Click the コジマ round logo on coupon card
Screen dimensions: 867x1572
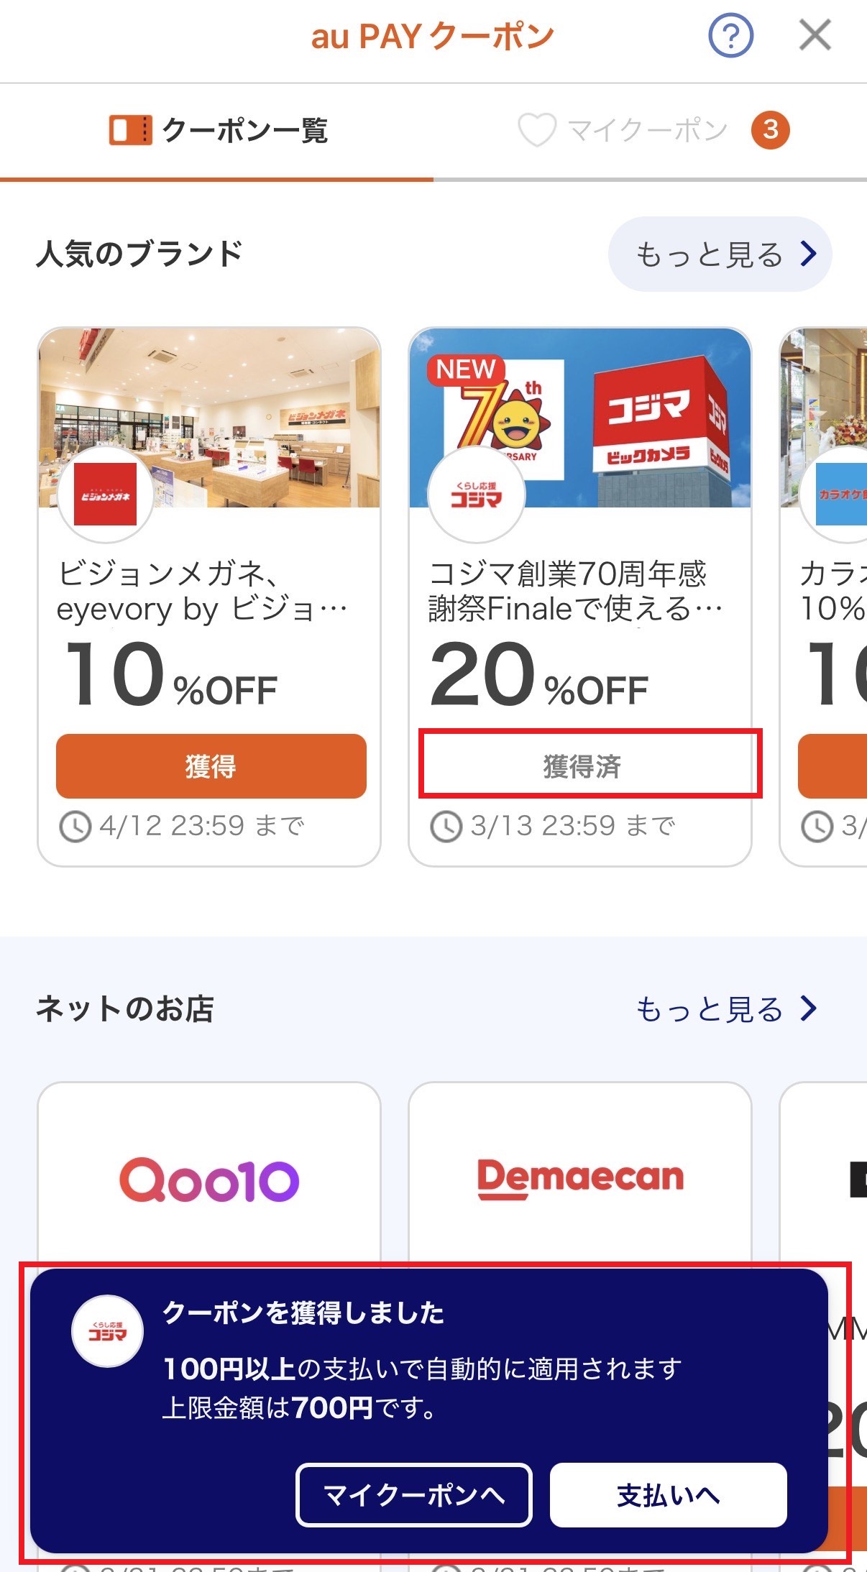pyautogui.click(x=476, y=495)
